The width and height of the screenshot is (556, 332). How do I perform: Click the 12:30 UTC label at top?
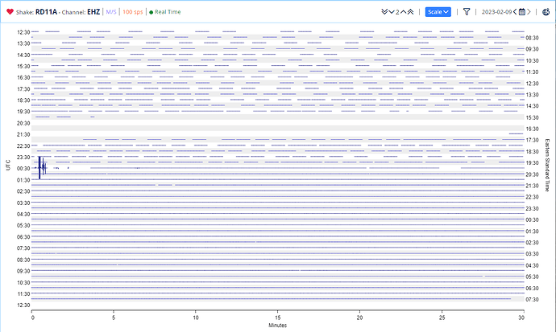coord(23,32)
